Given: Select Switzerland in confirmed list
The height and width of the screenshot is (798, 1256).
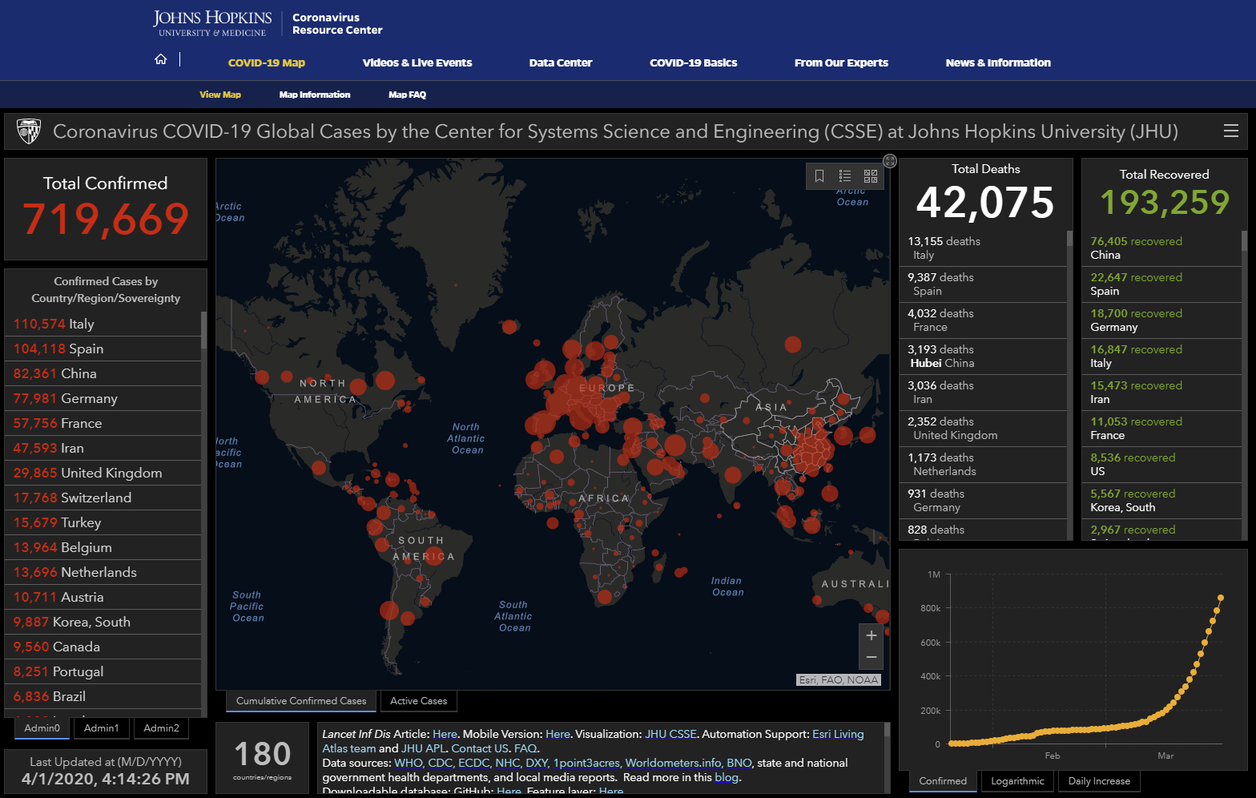Looking at the screenshot, I should (x=103, y=498).
